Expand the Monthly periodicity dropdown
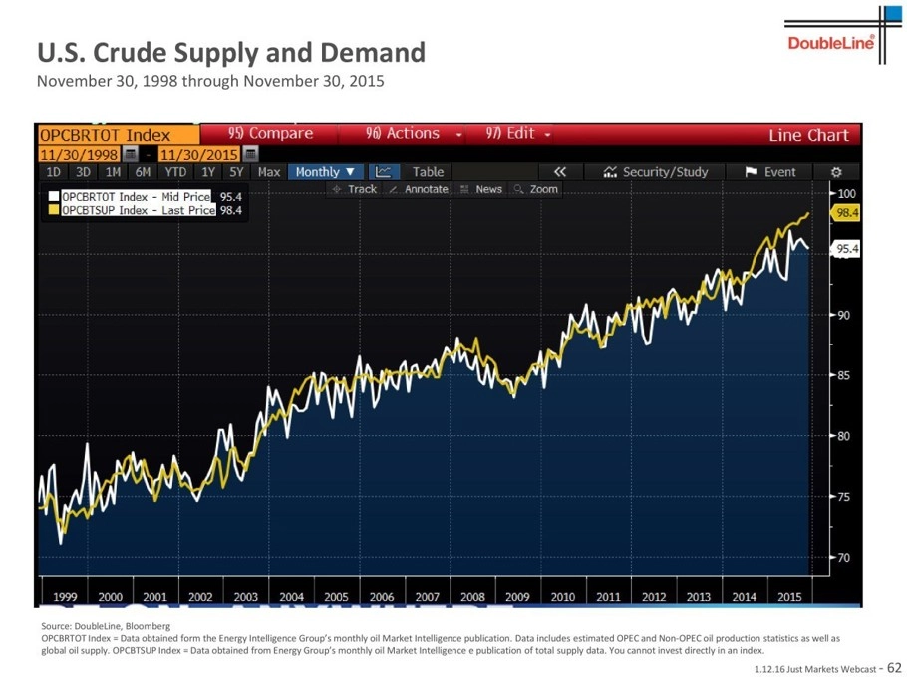This screenshot has width=907, height=680. (325, 172)
